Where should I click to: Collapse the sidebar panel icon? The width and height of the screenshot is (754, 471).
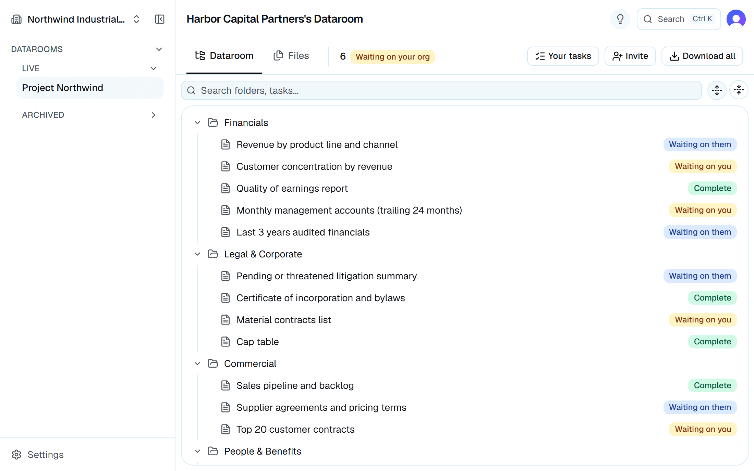(x=160, y=19)
